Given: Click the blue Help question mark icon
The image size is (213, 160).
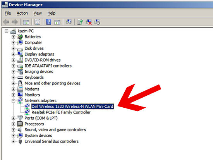Looking at the screenshot, I should point(49,22).
